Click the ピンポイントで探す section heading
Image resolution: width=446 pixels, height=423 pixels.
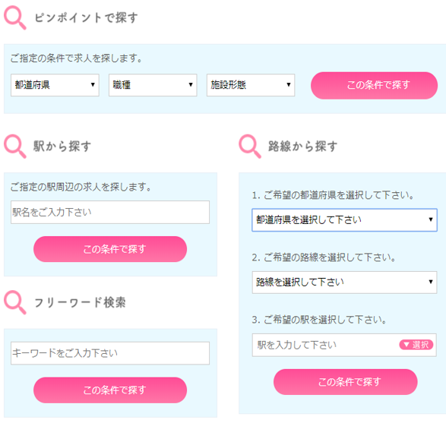(x=87, y=18)
